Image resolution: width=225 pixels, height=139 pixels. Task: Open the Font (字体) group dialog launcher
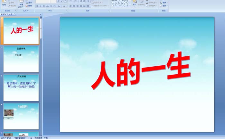(67, 11)
